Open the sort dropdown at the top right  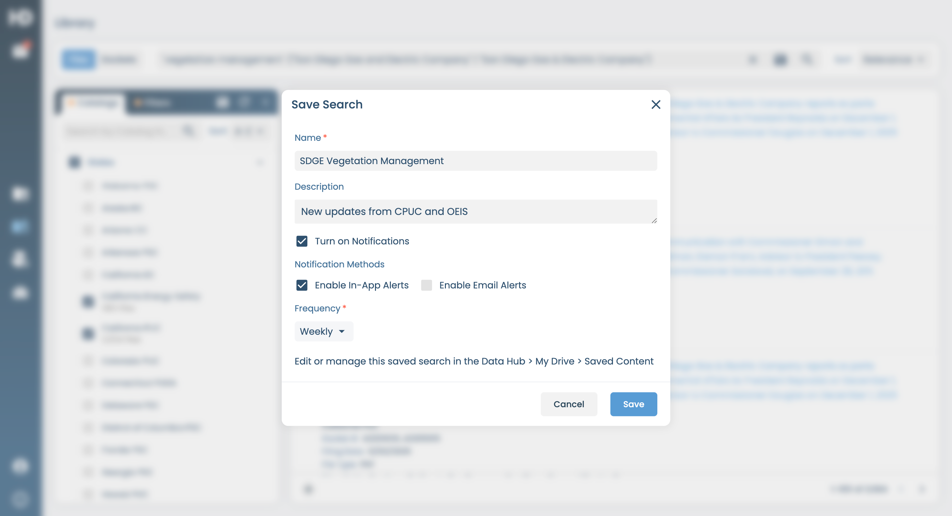[x=891, y=60]
